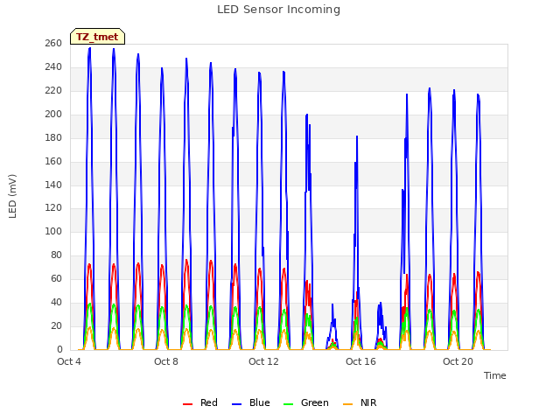
Task: Toggle the Red series in legend
Action: [x=200, y=402]
